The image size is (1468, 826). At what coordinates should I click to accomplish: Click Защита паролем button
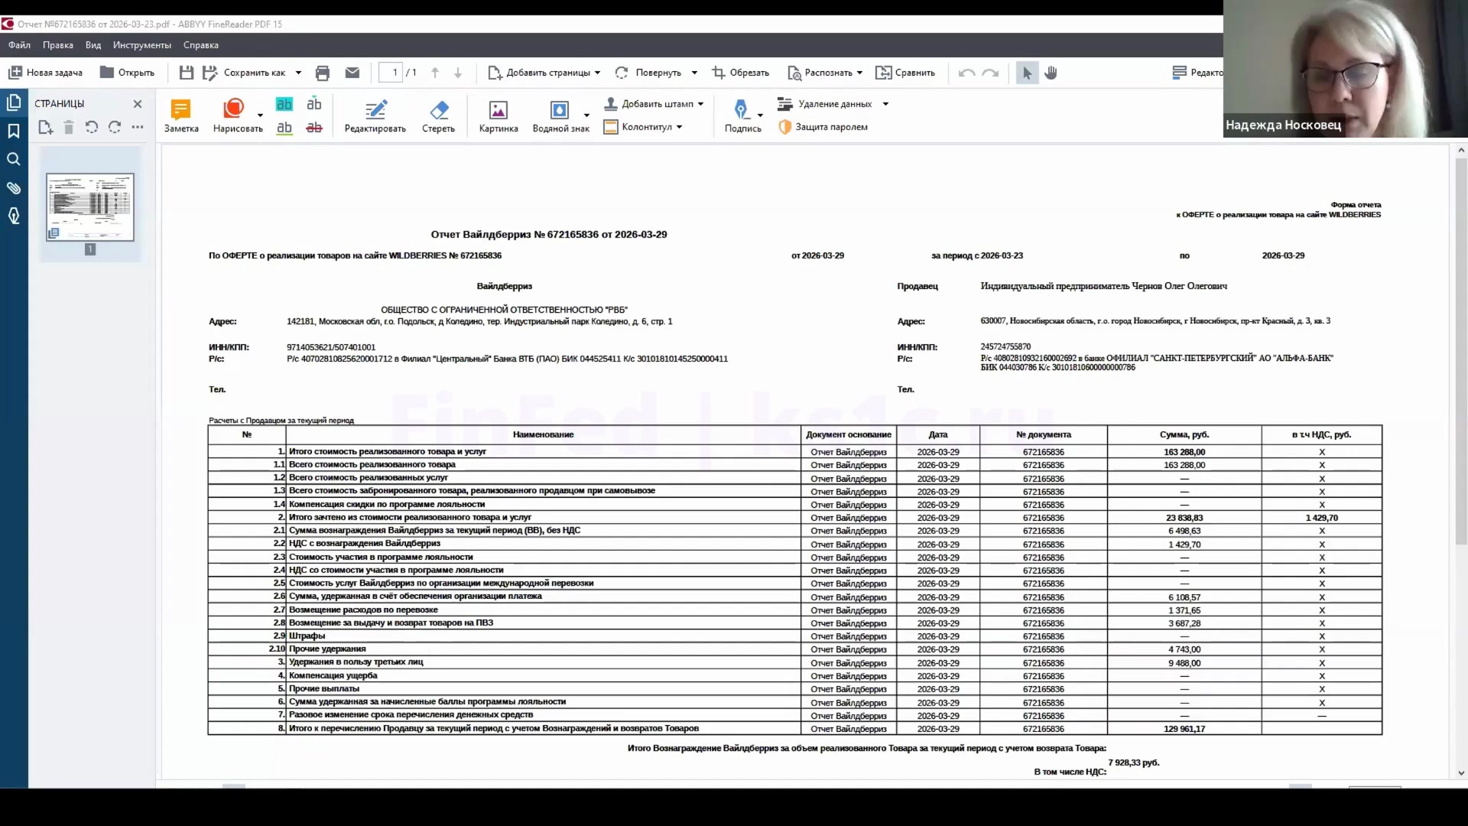point(823,127)
